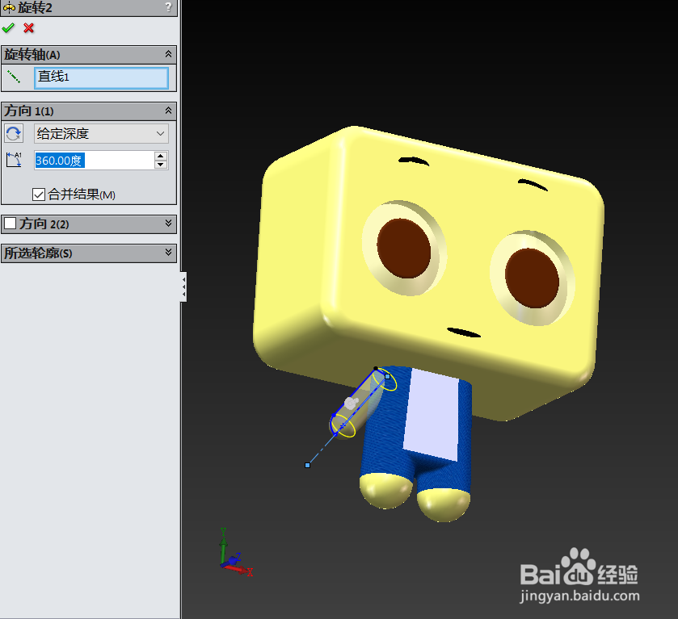Screen dimensions: 678x619
Task: Select the right brown eye of the model
Action: (x=532, y=278)
